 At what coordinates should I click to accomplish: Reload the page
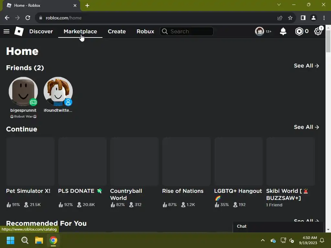[28, 18]
